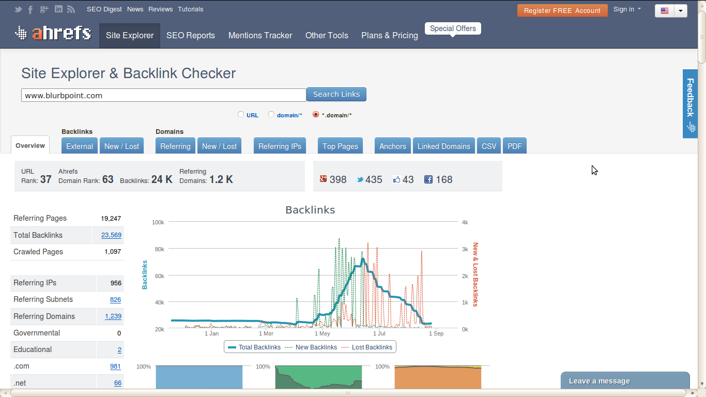The height and width of the screenshot is (397, 706).
Task: Visit ahrefs Facebook page via header icon
Action: coord(30,9)
